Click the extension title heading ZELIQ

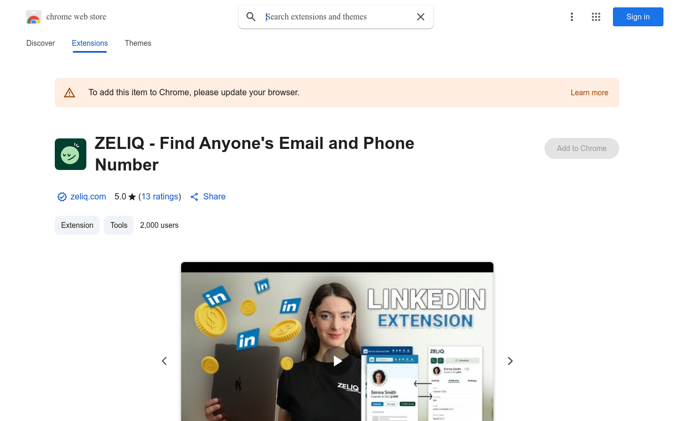tap(254, 154)
